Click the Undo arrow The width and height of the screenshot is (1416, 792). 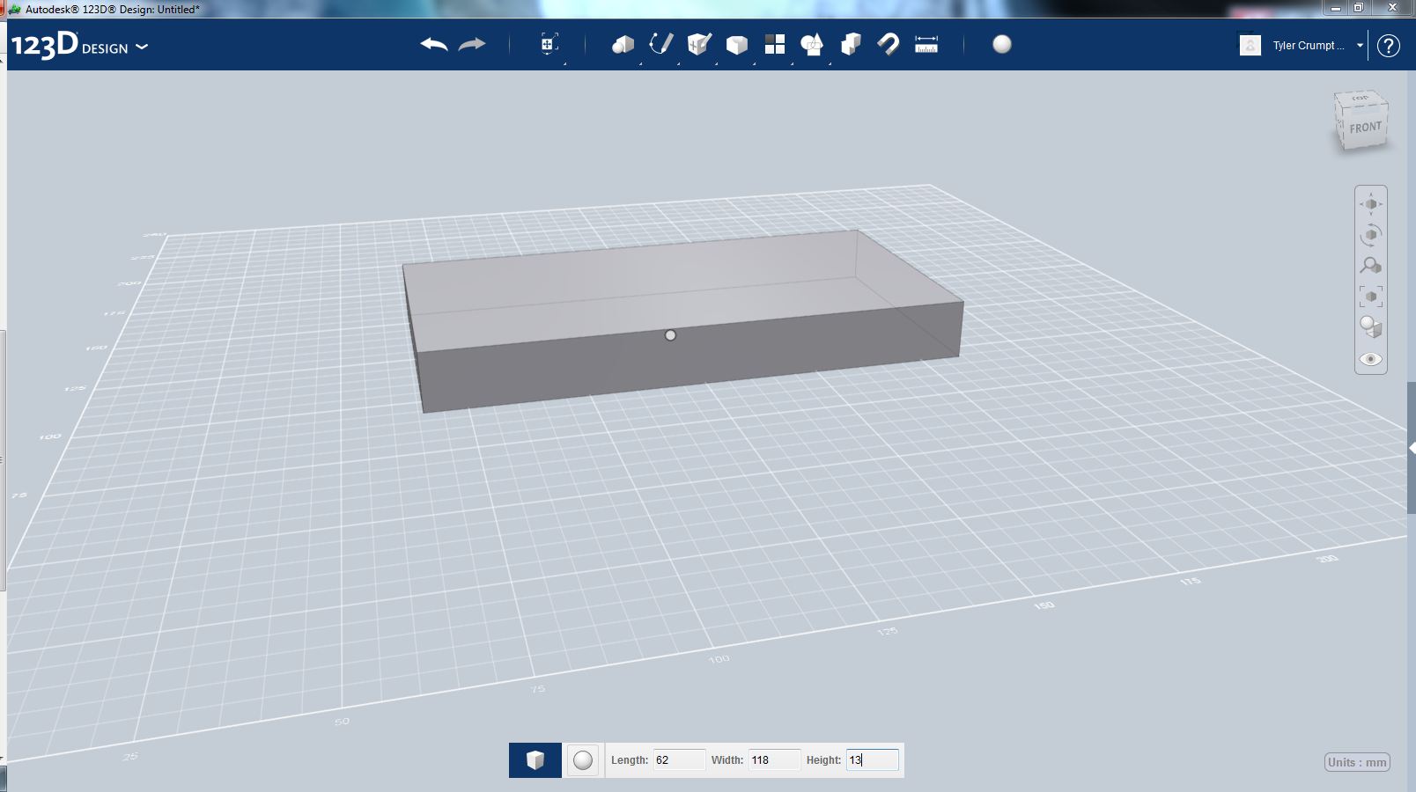coord(434,44)
